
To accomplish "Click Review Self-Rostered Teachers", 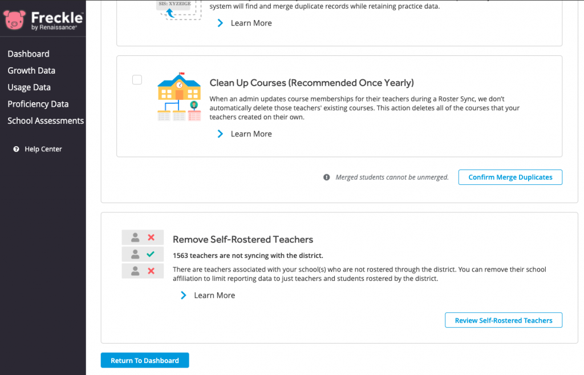I will 503,320.
